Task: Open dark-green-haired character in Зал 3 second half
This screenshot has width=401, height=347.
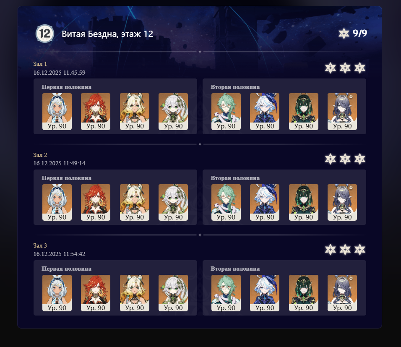Action: coord(304,293)
